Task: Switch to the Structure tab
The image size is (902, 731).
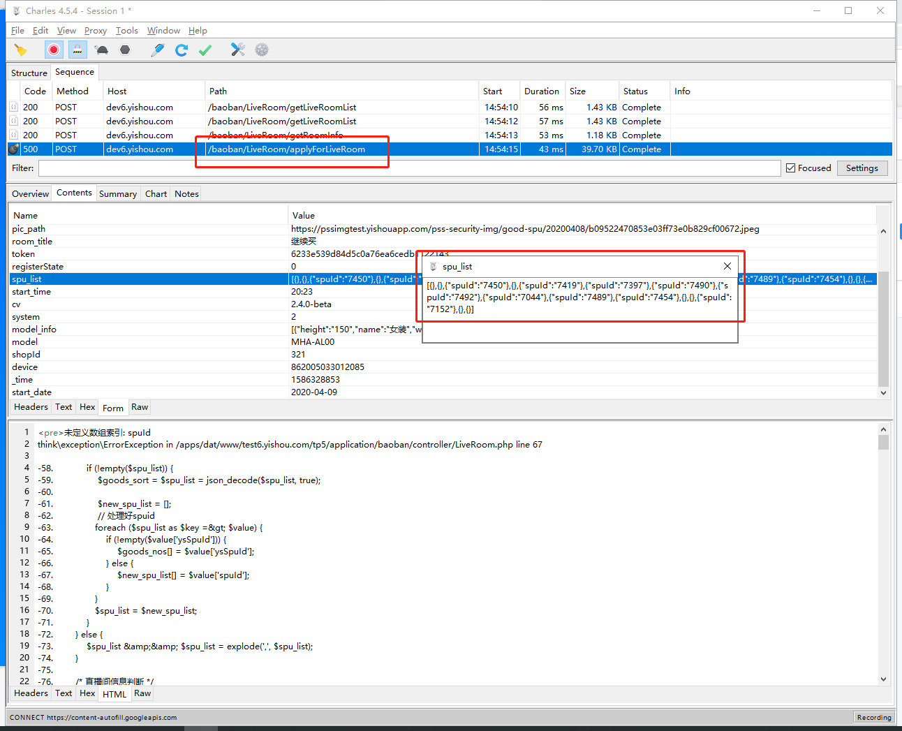Action: [29, 73]
